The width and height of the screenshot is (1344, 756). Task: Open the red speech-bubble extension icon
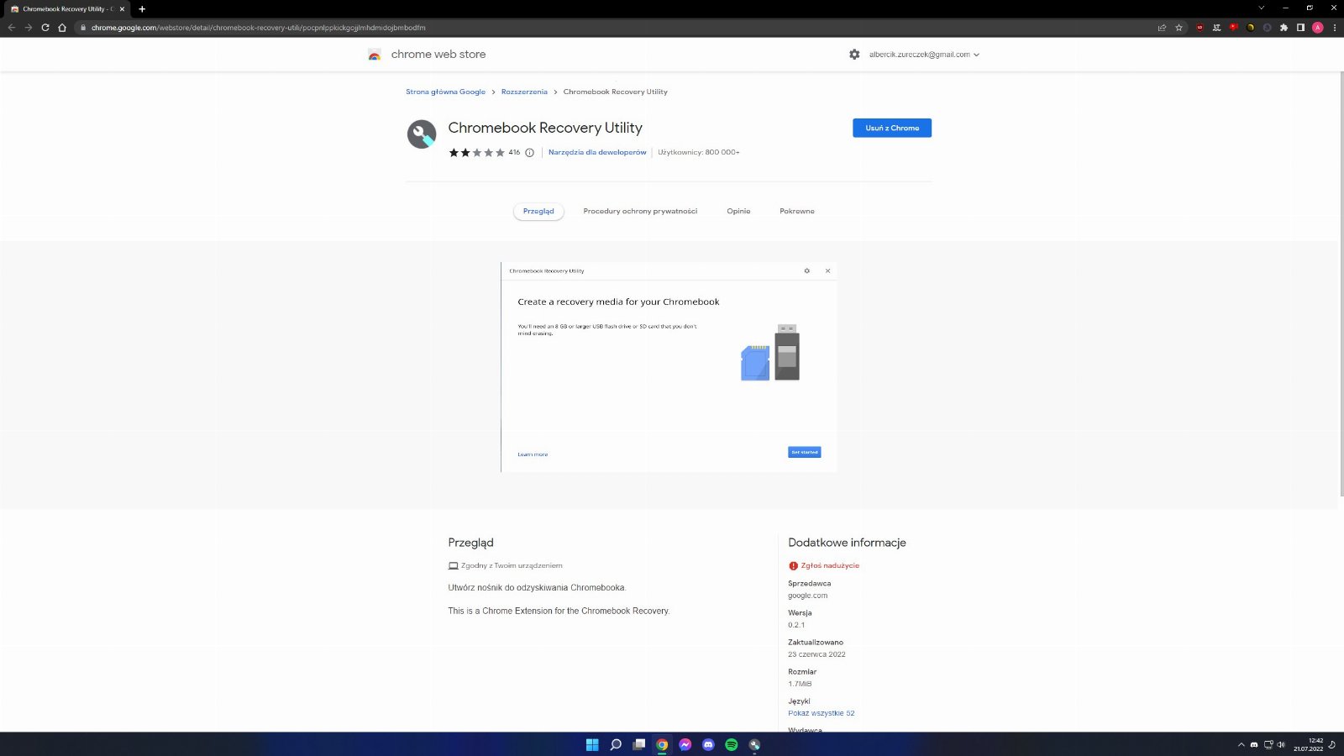coord(1233,28)
